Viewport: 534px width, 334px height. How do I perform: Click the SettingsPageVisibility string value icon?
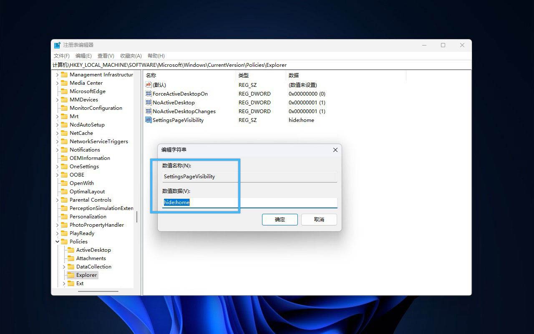click(x=148, y=120)
